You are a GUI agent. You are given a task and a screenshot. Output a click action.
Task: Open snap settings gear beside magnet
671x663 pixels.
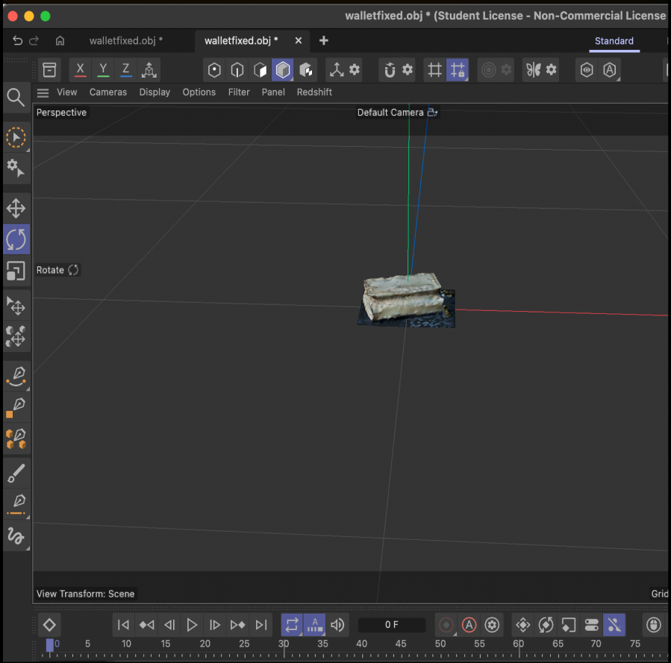coord(408,70)
